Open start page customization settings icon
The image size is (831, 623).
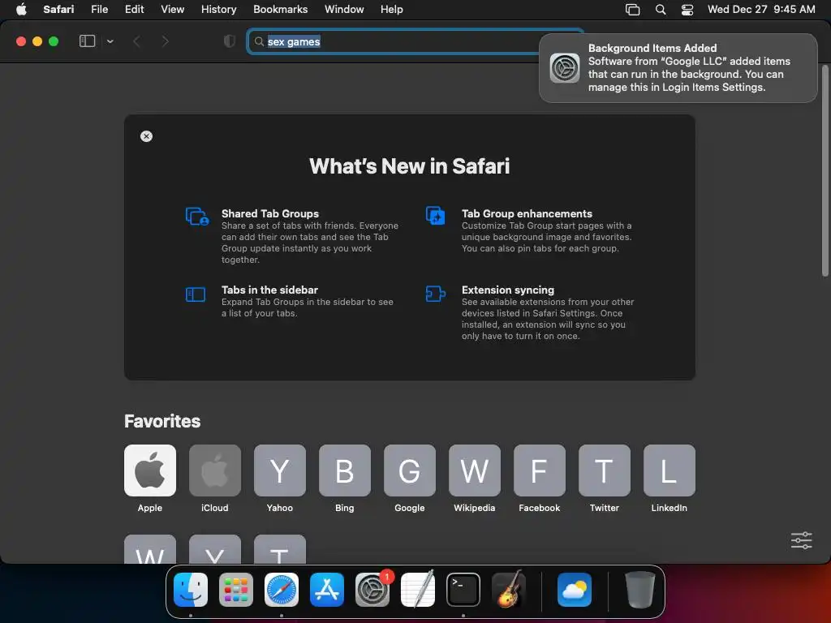click(801, 540)
